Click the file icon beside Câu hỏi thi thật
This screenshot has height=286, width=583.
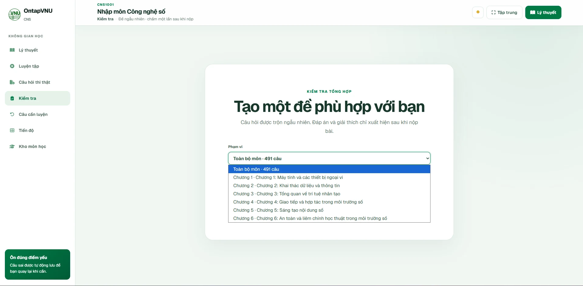[x=12, y=82]
